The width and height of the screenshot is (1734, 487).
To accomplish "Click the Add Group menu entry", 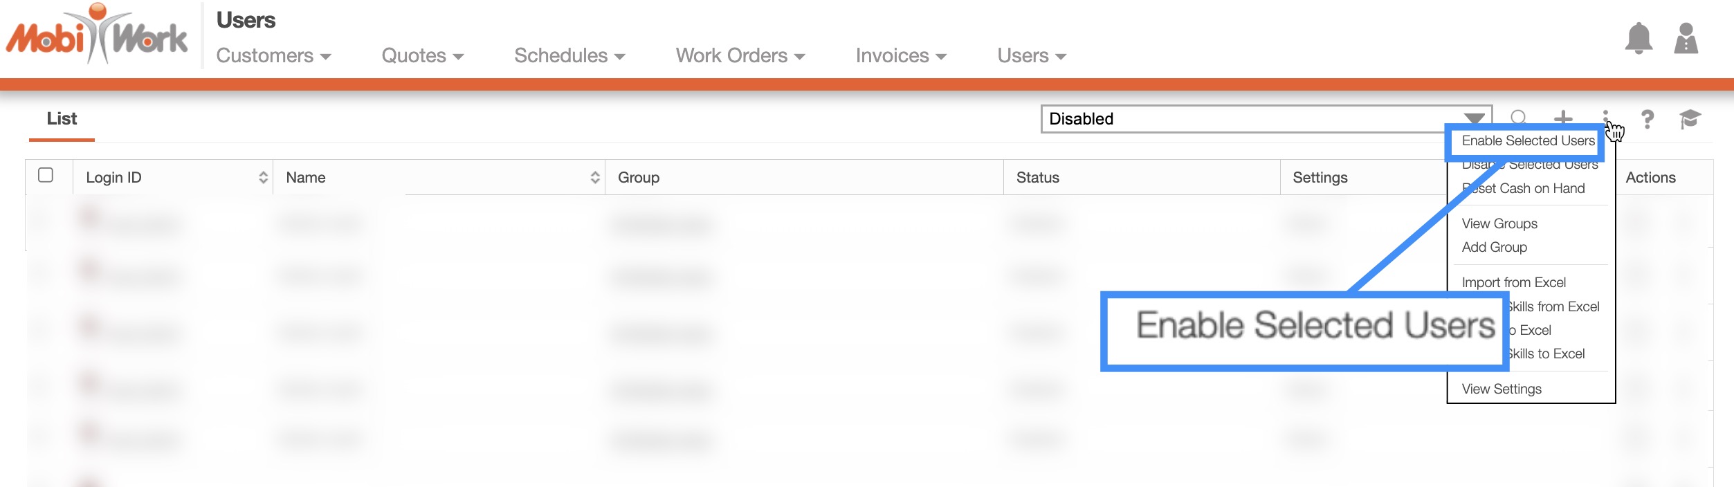I will point(1494,247).
